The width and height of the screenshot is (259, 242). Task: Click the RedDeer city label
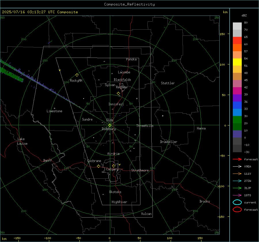pos(122,87)
